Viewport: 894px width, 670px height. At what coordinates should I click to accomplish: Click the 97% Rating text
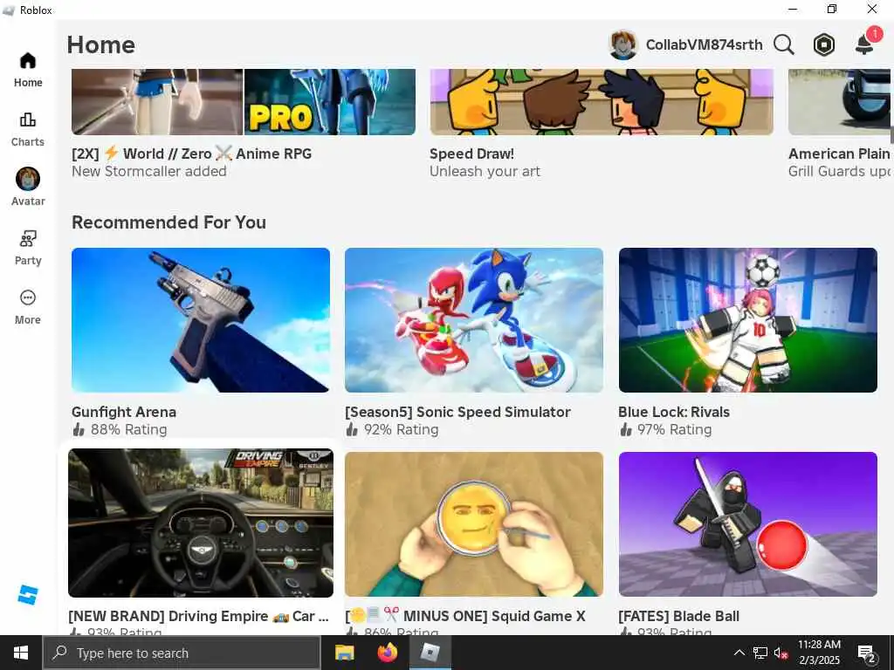tap(674, 429)
